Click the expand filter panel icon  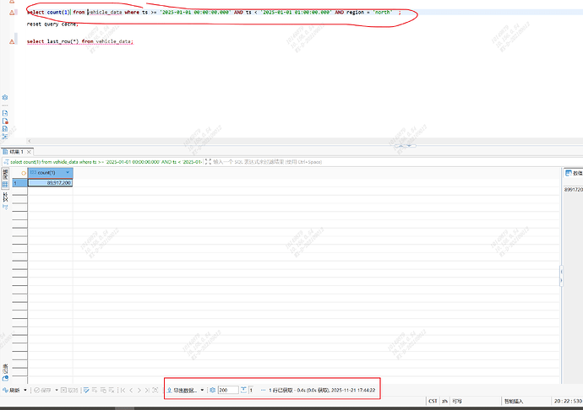tap(208, 161)
